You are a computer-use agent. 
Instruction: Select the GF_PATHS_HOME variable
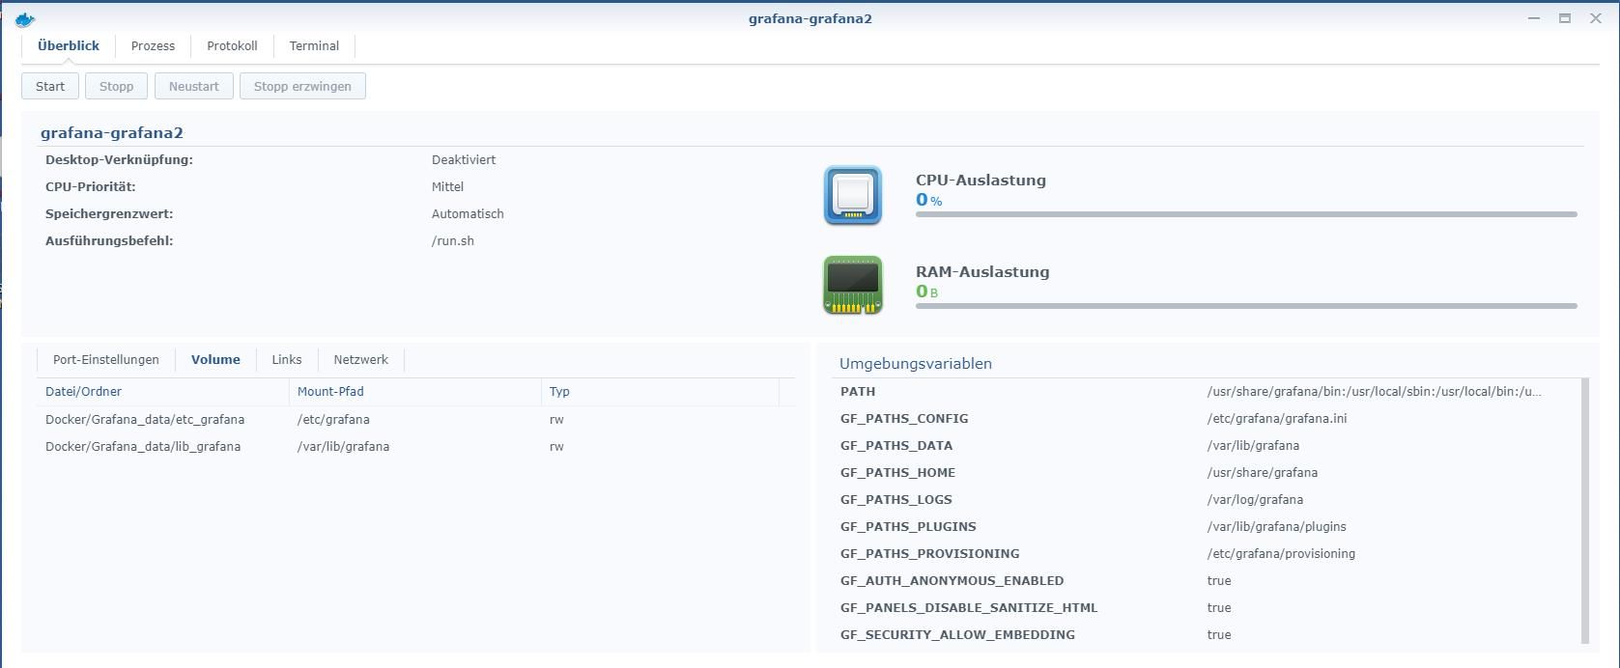coord(1206,472)
